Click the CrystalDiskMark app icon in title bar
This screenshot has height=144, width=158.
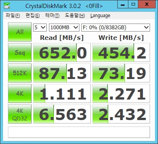coord(7,5)
